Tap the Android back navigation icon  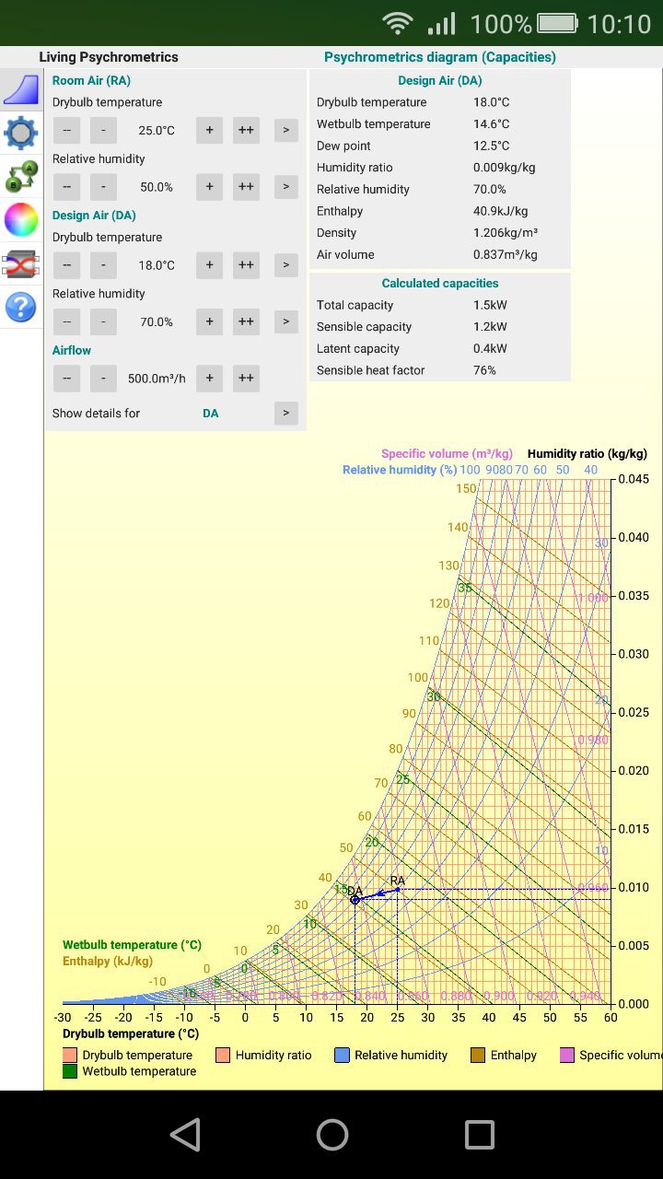click(x=185, y=1135)
